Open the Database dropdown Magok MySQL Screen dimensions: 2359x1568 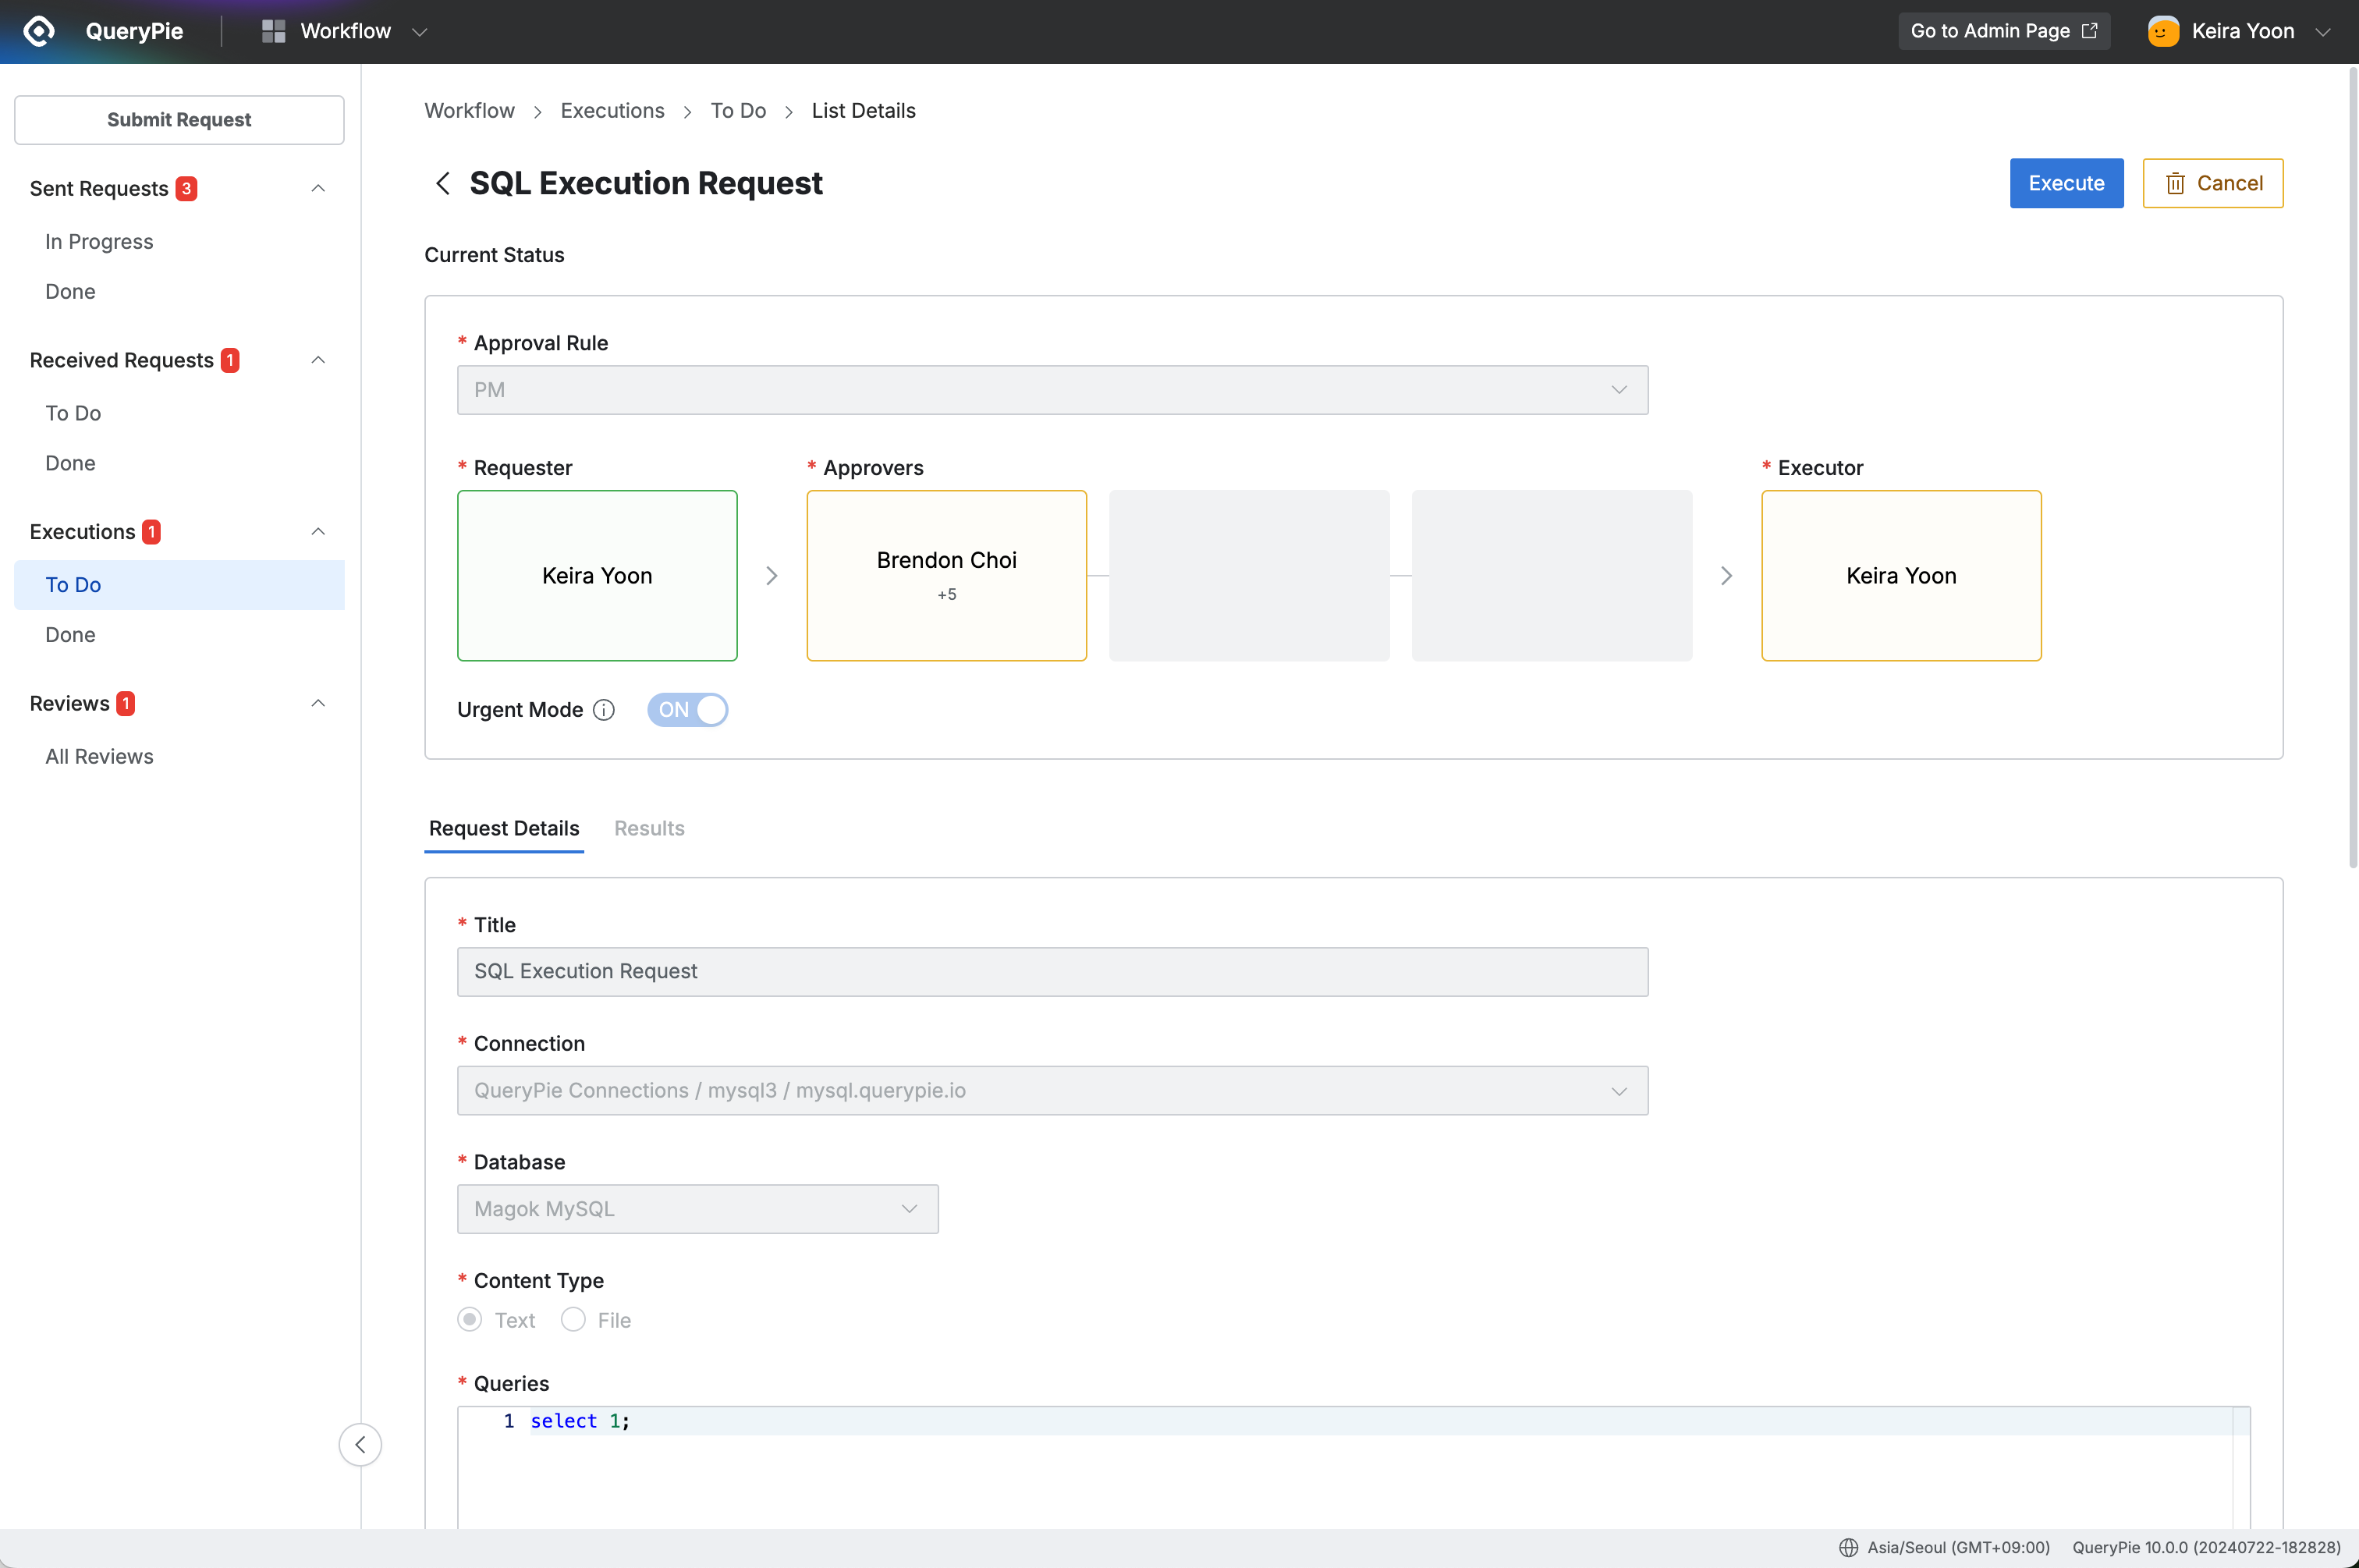click(x=697, y=1209)
